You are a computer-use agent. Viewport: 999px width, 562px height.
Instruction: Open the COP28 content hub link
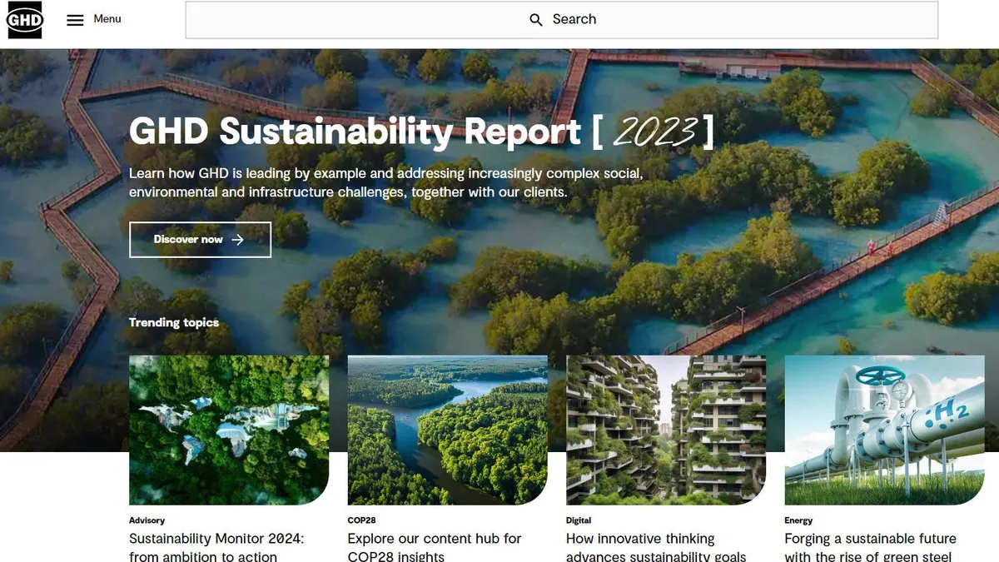[x=435, y=547]
